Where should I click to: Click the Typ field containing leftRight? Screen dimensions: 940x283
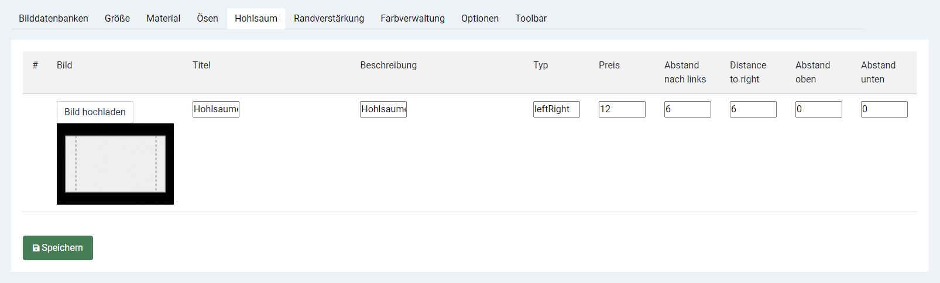pyautogui.click(x=557, y=109)
